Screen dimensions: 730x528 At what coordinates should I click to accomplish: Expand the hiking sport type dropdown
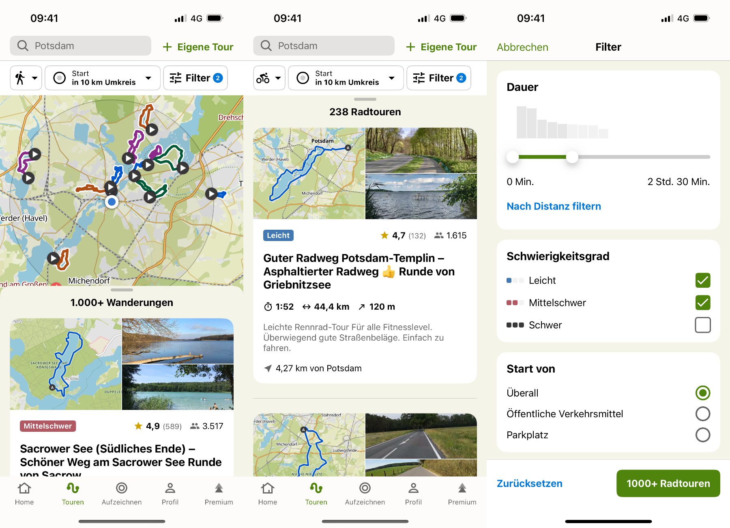click(26, 78)
